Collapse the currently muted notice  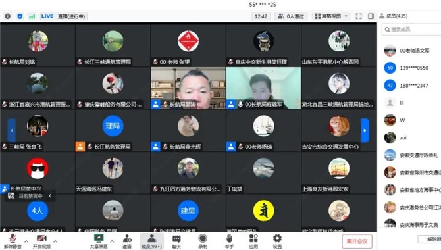(x=50, y=196)
